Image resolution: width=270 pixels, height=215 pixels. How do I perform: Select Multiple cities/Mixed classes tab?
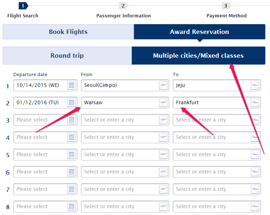(x=198, y=56)
